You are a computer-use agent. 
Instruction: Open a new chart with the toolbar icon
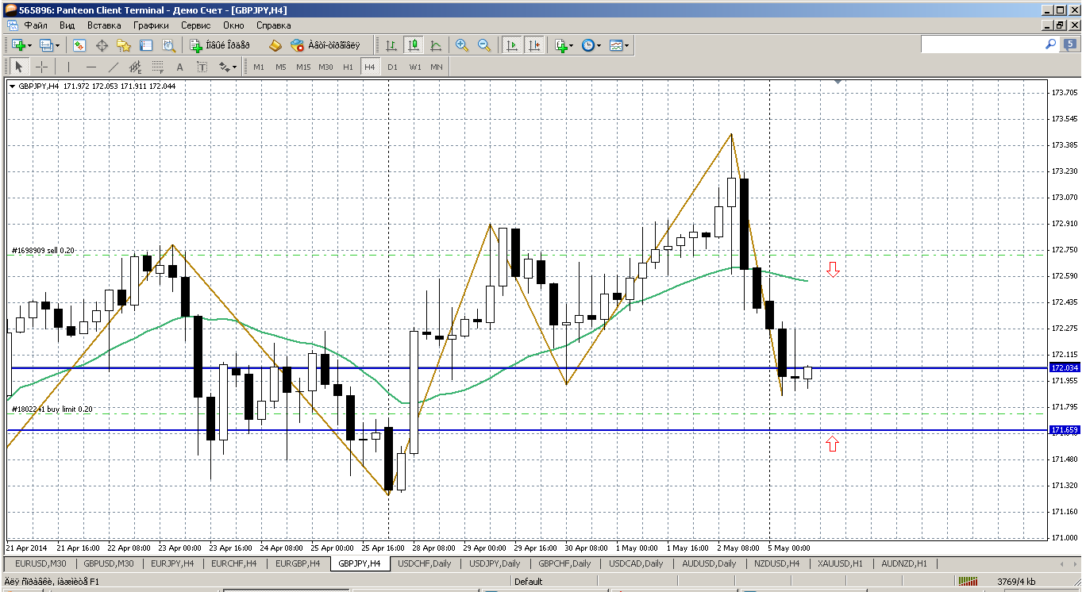[18, 45]
